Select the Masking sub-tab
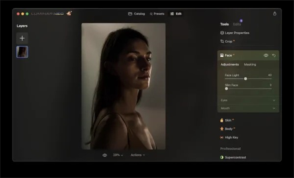 click(250, 64)
